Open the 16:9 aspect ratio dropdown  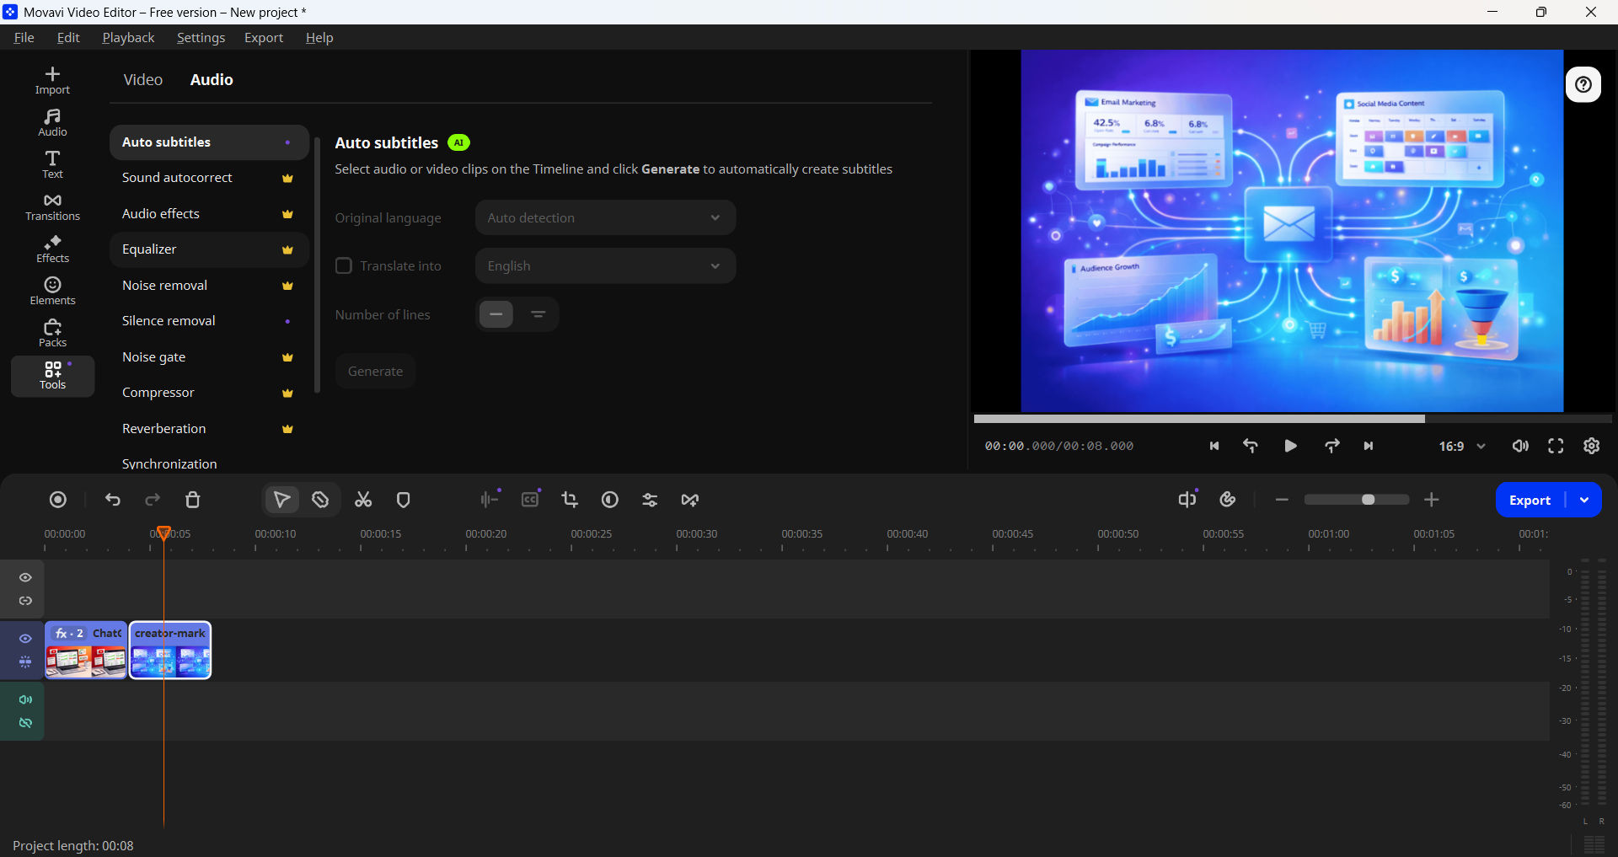tap(1462, 447)
